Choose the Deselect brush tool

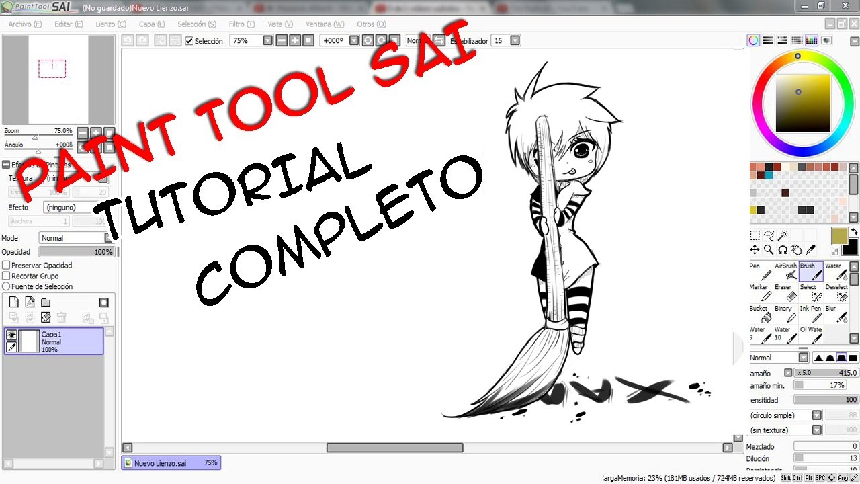[836, 293]
